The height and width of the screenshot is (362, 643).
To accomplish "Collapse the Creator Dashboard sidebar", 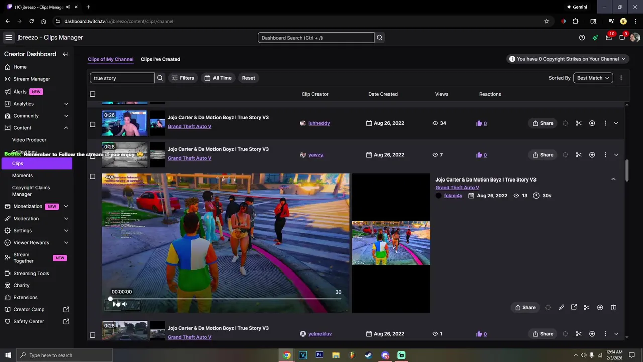I will [x=66, y=54].
